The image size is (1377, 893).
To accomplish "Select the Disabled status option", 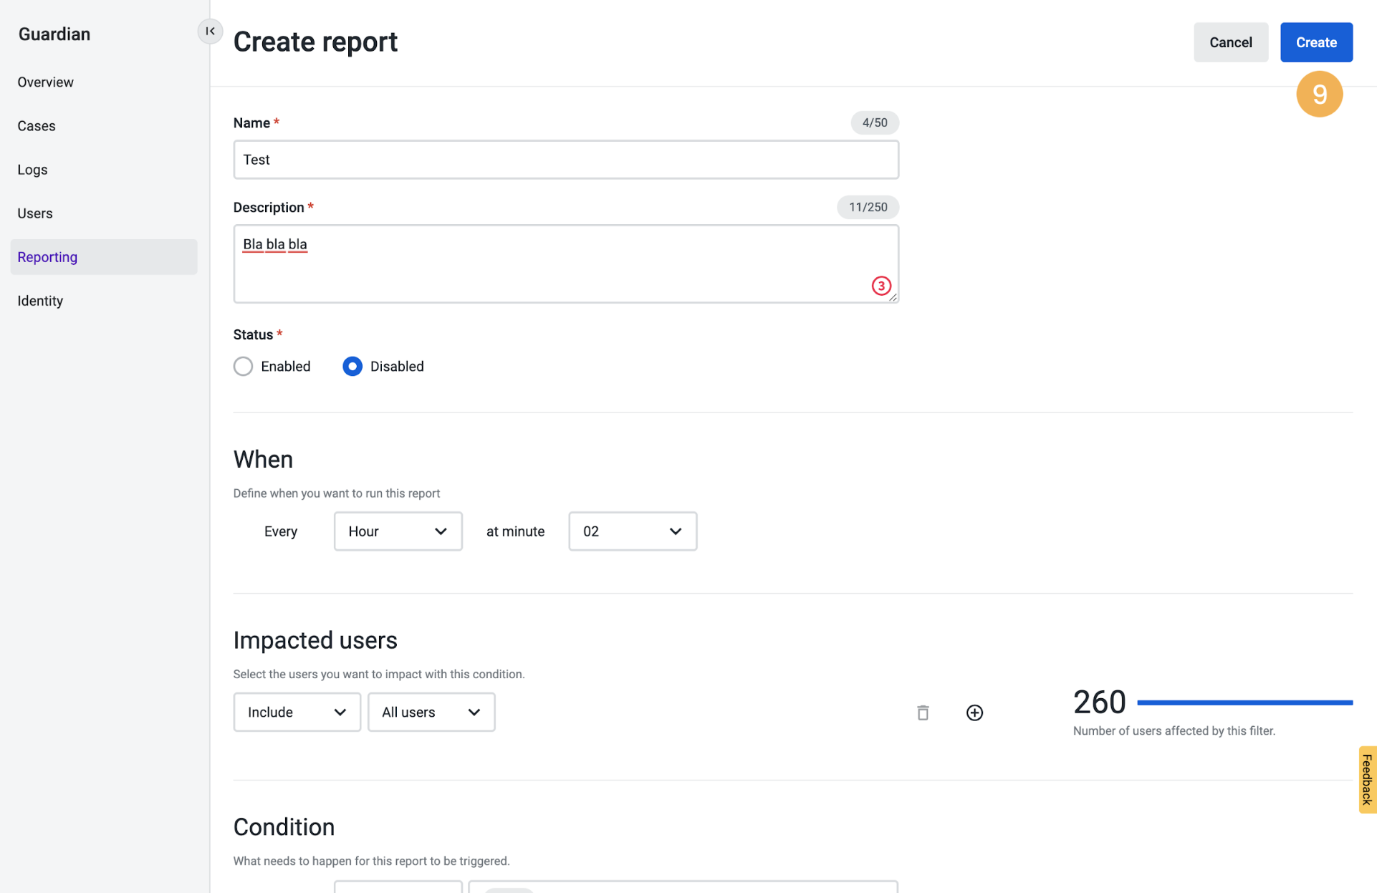I will 352,367.
